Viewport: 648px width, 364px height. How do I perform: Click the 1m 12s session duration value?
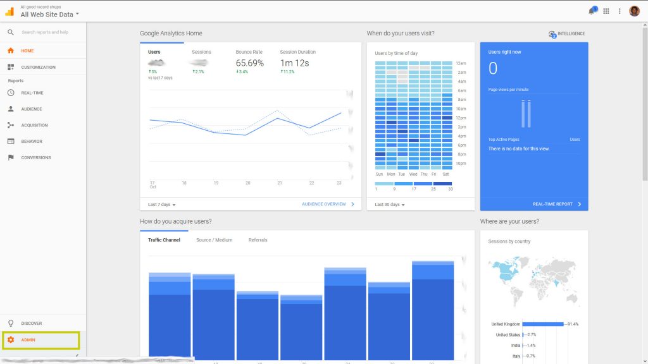295,63
